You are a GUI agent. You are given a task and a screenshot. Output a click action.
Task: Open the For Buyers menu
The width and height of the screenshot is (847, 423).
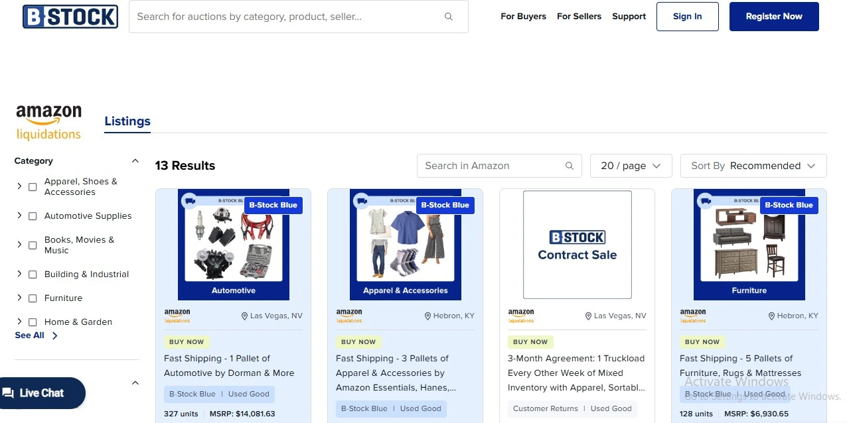pyautogui.click(x=523, y=17)
